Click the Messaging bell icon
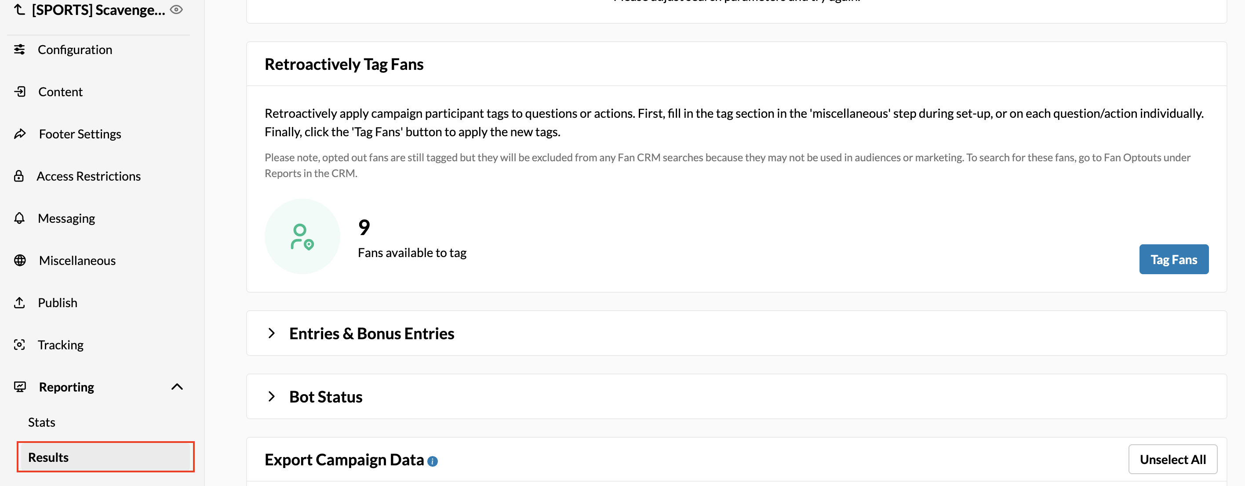This screenshot has width=1245, height=486. pyautogui.click(x=19, y=218)
